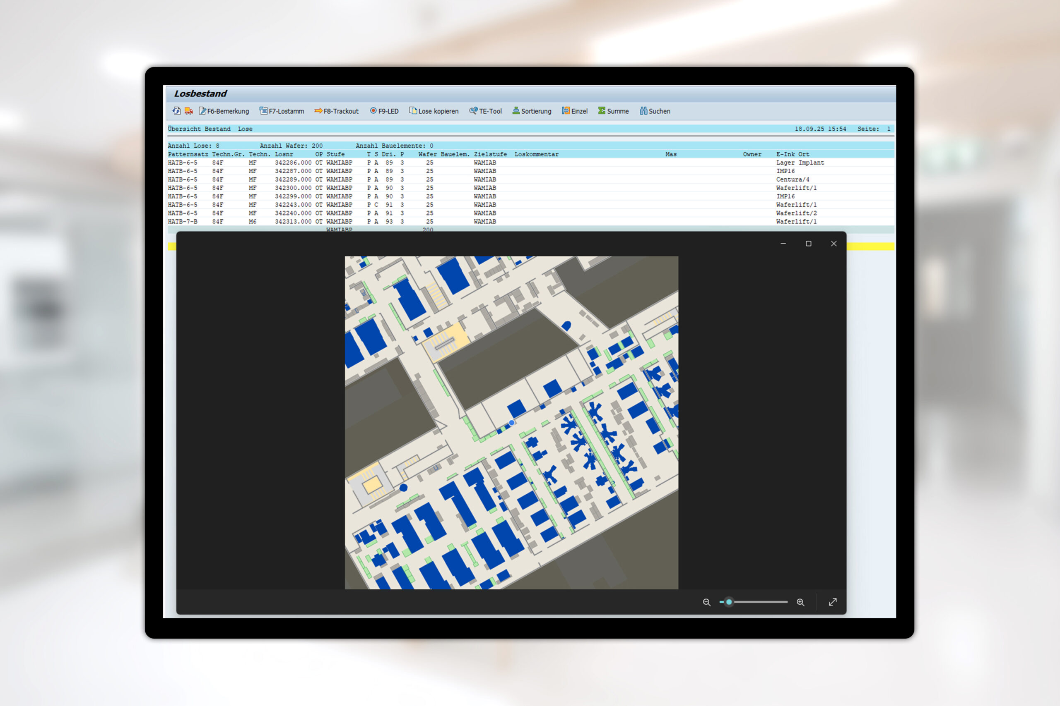Click the image viewer zoom slider handle
This screenshot has width=1060, height=706.
(729, 602)
